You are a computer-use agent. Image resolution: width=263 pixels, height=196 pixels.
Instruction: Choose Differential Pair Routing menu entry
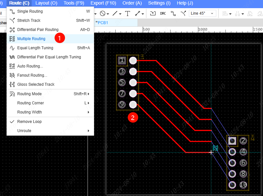pyautogui.click(x=38, y=30)
